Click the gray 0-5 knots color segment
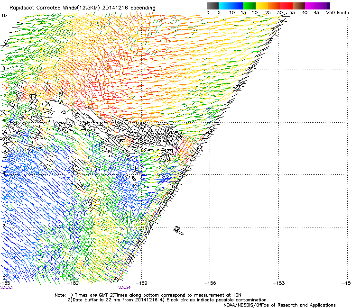Viewport: 351px width, 308px height. pyautogui.click(x=212, y=6)
